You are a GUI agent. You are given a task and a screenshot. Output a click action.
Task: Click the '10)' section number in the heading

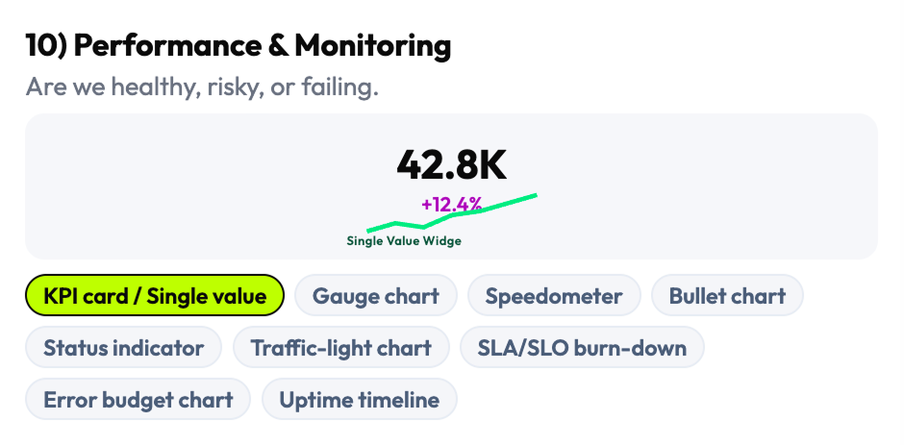[45, 45]
